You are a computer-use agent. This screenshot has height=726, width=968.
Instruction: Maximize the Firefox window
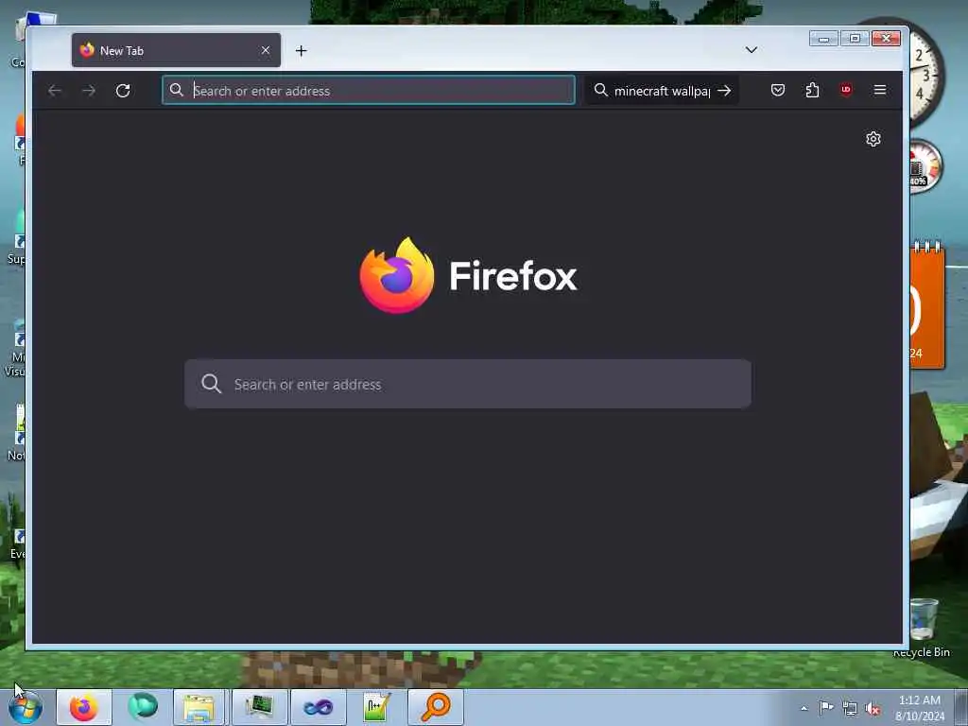coord(855,39)
